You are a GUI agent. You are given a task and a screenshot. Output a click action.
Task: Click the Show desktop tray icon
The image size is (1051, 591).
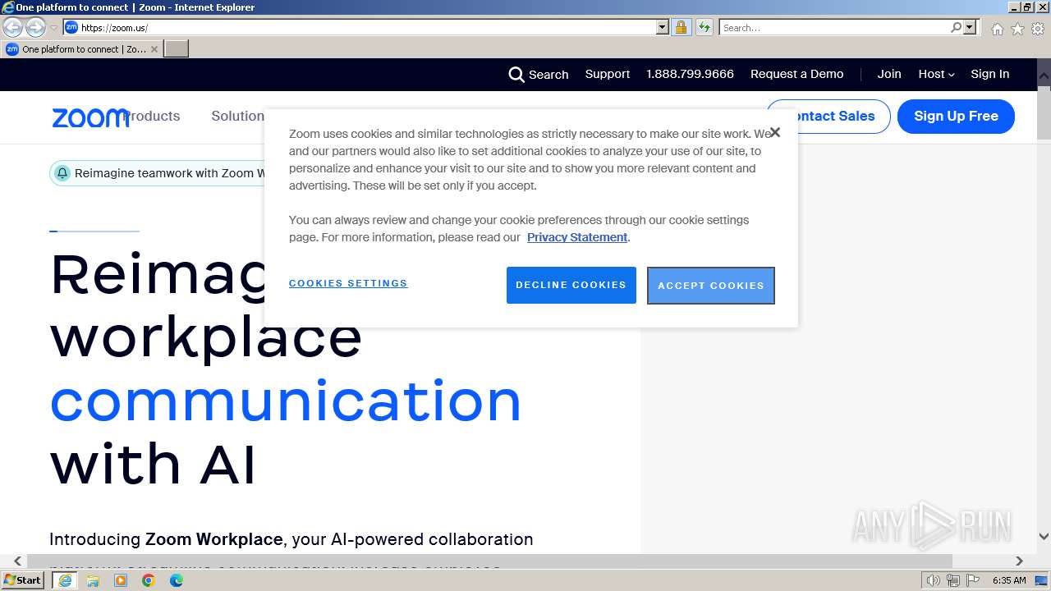coord(1042,580)
